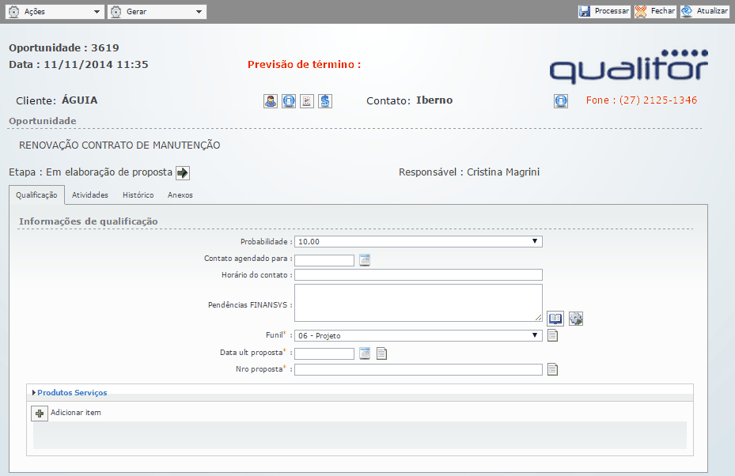Image resolution: width=735 pixels, height=476 pixels.
Task: Open the info icon next to Cliente ÁGUIA
Action: [289, 101]
